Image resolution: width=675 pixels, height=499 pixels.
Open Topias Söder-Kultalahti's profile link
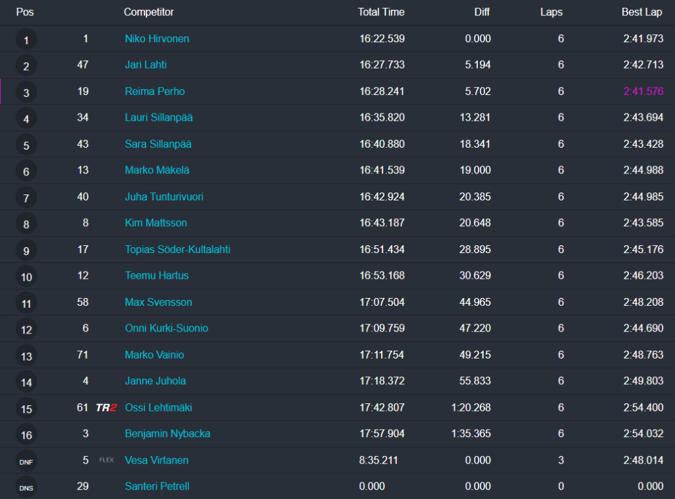(x=177, y=250)
